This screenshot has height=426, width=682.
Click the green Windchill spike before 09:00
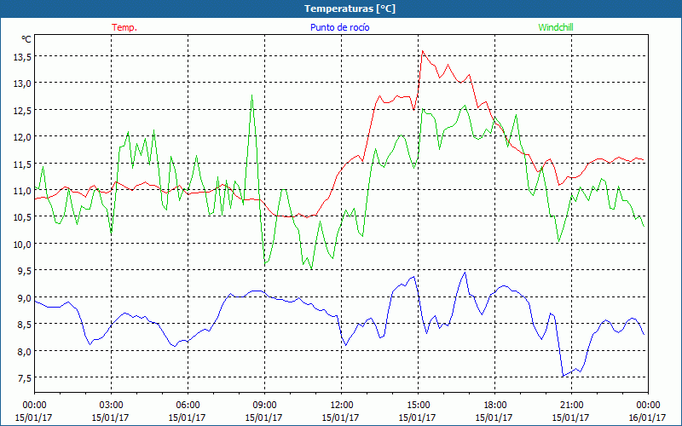(x=251, y=95)
